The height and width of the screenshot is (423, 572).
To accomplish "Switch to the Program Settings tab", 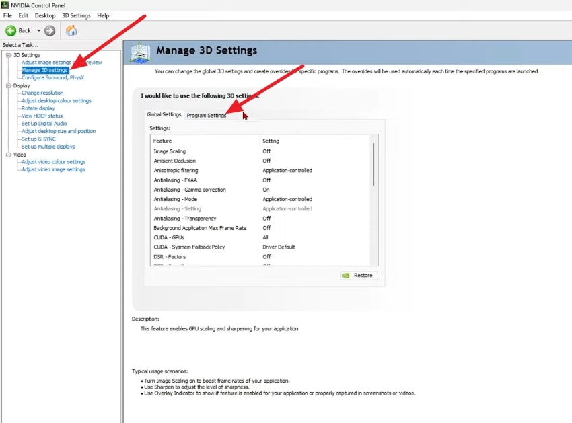I will click(207, 115).
